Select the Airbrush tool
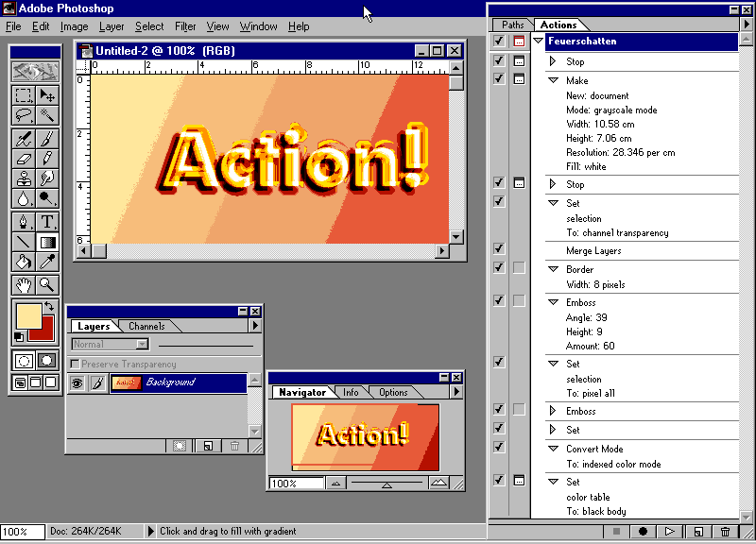Image resolution: width=756 pixels, height=544 pixels. click(23, 139)
